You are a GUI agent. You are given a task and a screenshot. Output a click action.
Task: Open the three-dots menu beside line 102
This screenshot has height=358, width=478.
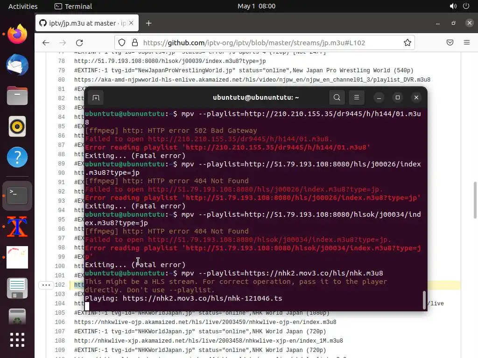point(46,285)
